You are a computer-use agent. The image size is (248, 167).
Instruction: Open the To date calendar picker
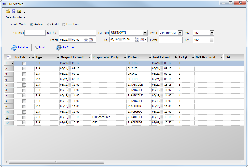(142, 40)
